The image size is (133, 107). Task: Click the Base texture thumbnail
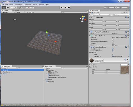(x=125, y=70)
